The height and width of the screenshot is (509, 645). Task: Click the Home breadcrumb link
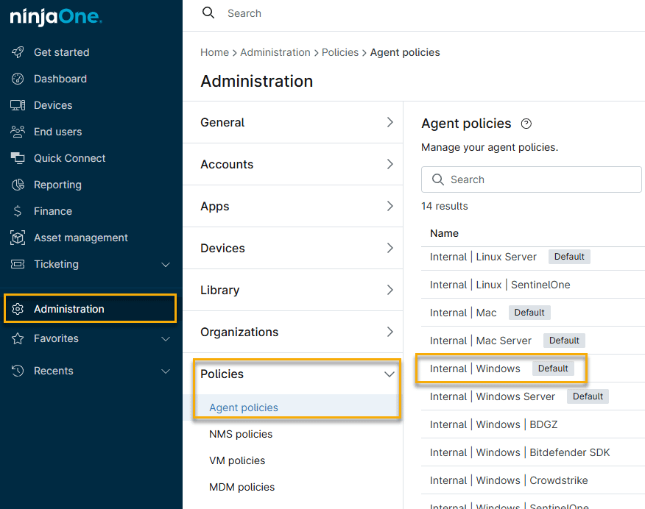(214, 52)
